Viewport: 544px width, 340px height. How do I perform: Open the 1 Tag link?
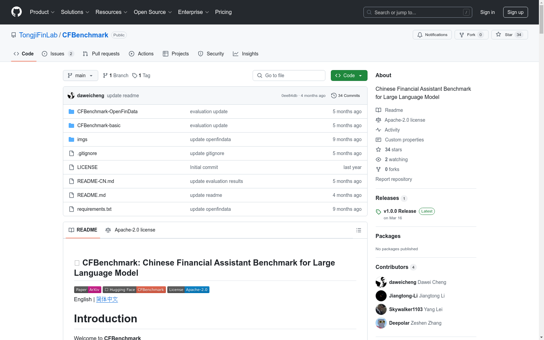coord(141,75)
